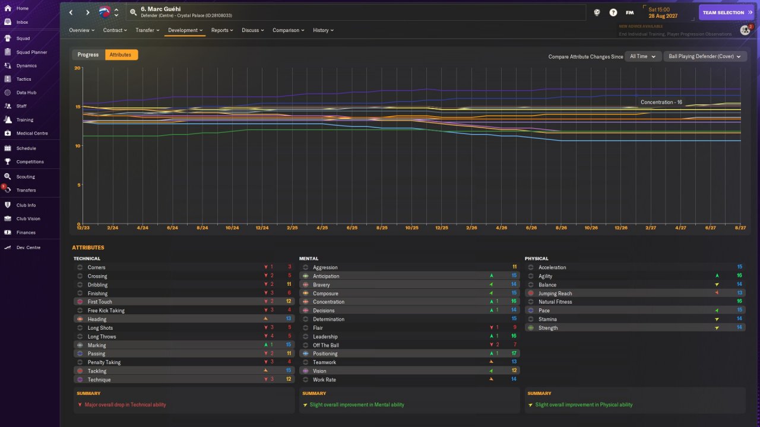
Task: Open the Transfers sidebar icon
Action: (x=8, y=190)
